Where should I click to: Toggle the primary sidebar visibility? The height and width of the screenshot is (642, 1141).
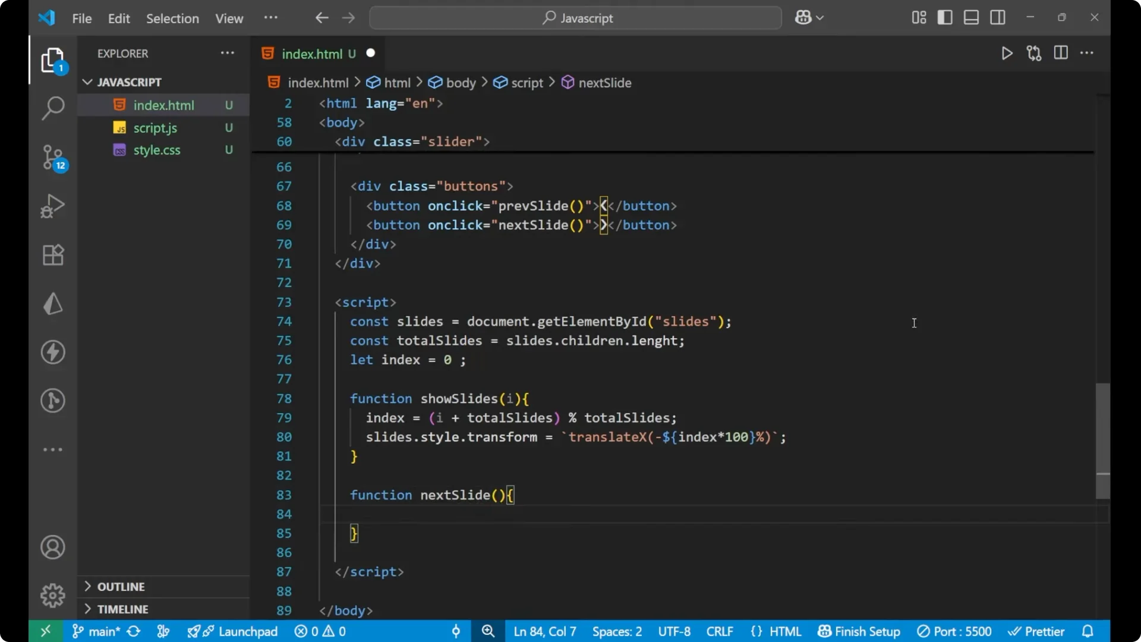tap(945, 17)
